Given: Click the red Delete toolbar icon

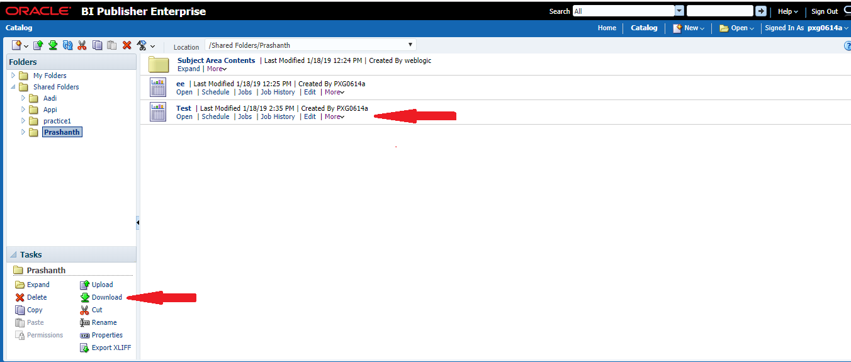Looking at the screenshot, I should 127,45.
